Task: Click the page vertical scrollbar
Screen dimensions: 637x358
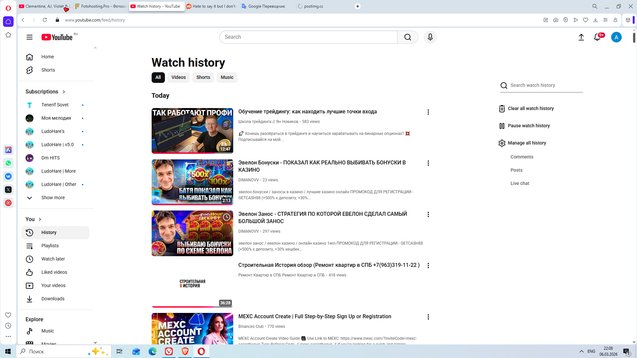Action: [x=634, y=38]
